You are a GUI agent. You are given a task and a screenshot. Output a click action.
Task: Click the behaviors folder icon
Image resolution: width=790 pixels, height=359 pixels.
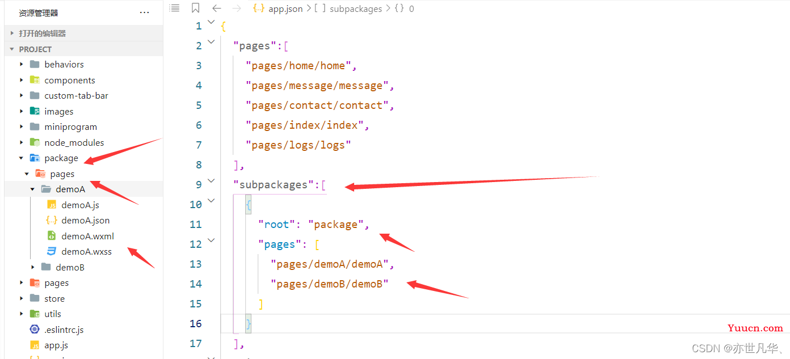35,64
